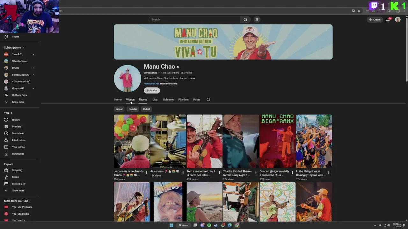Play the 'Tom a rencontré Lola' ukulele short
Image resolution: width=408 pixels, height=229 pixels.
coord(205,141)
